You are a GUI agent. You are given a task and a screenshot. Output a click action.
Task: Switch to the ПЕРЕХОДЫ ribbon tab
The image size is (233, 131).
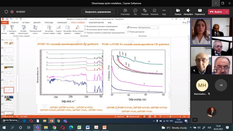[49, 23]
